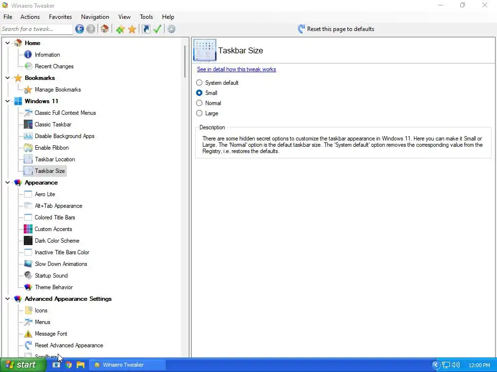The width and height of the screenshot is (497, 372).
Task: Click the Custom Accents colored grid icon
Action: 28,229
